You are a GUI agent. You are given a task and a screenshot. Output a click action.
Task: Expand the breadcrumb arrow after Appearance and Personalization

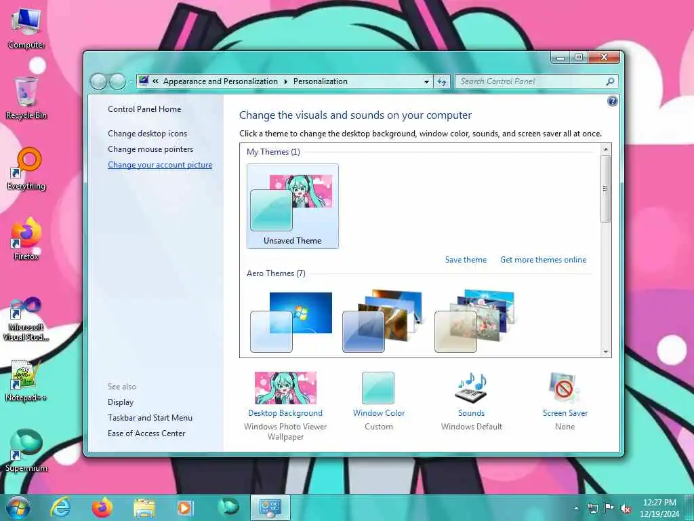285,81
